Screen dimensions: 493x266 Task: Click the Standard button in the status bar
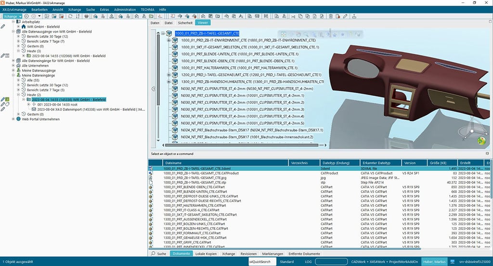pyautogui.click(x=287, y=261)
